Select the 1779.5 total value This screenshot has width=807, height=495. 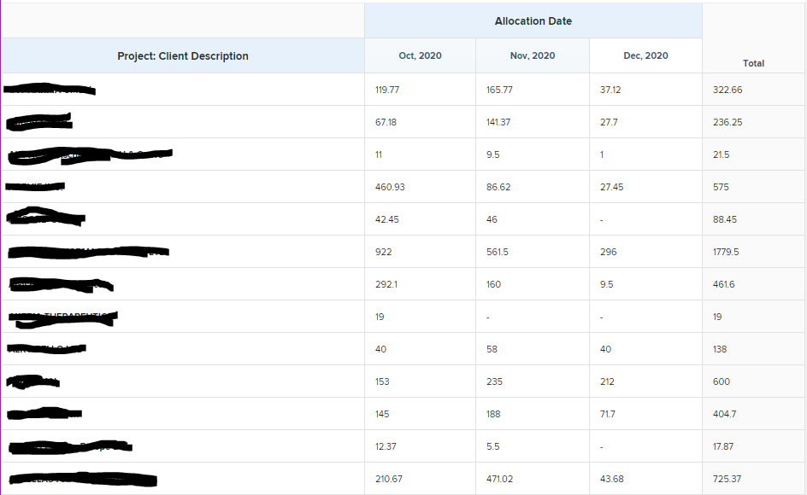coord(726,252)
